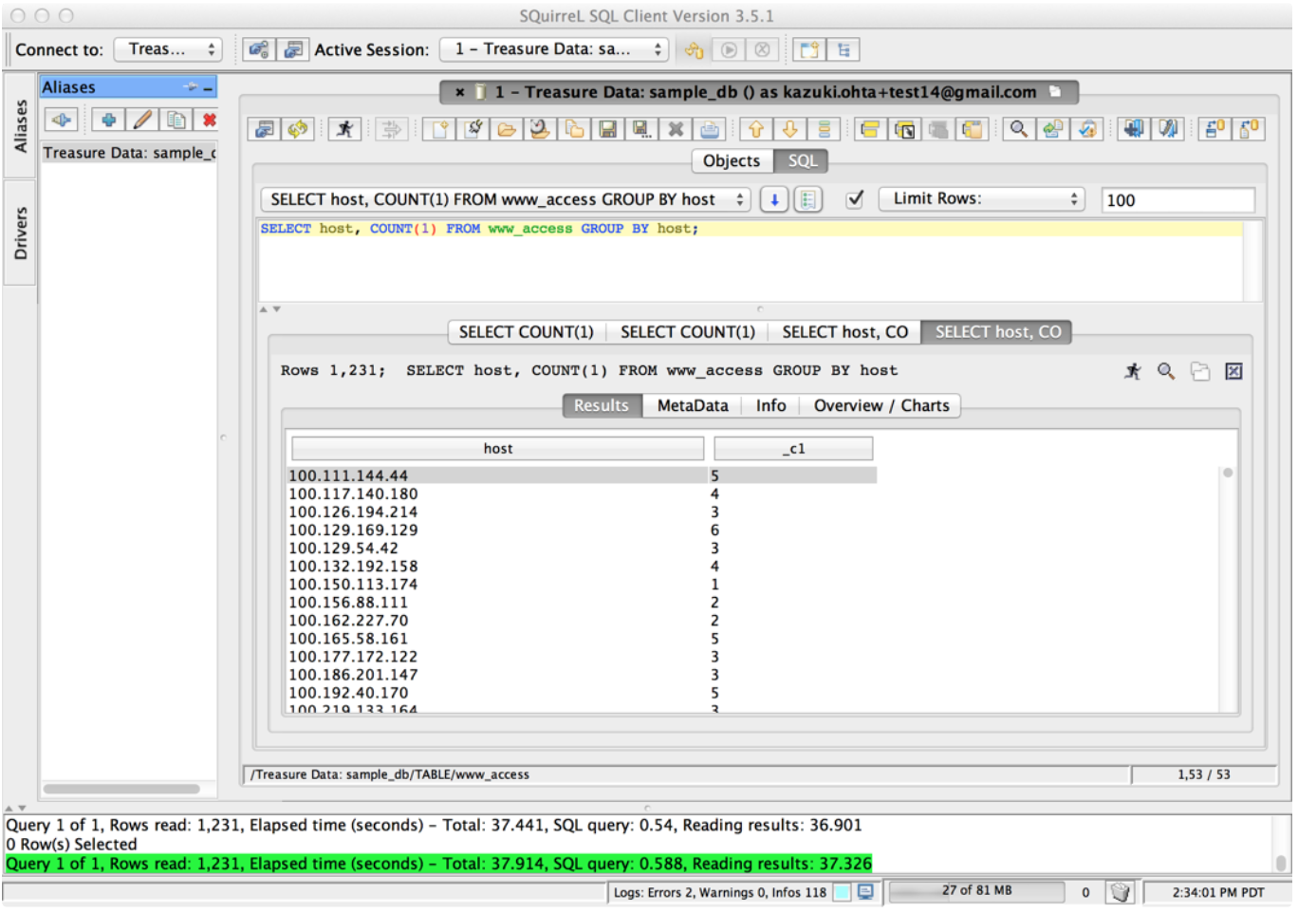This screenshot has height=913, width=1298.
Task: Click the Run SQL running-man toolbar icon
Action: point(344,129)
